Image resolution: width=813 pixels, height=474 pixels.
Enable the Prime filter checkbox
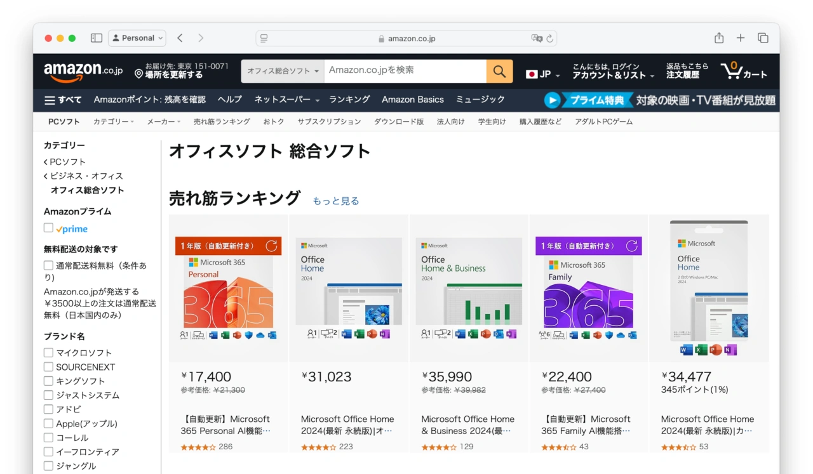tap(48, 228)
